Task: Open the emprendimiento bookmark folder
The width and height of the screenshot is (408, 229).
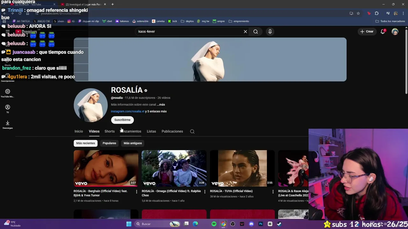Action: 238,21
